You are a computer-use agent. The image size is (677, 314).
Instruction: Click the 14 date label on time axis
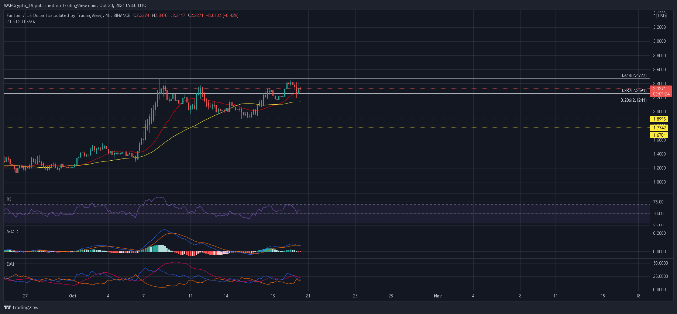(226, 296)
